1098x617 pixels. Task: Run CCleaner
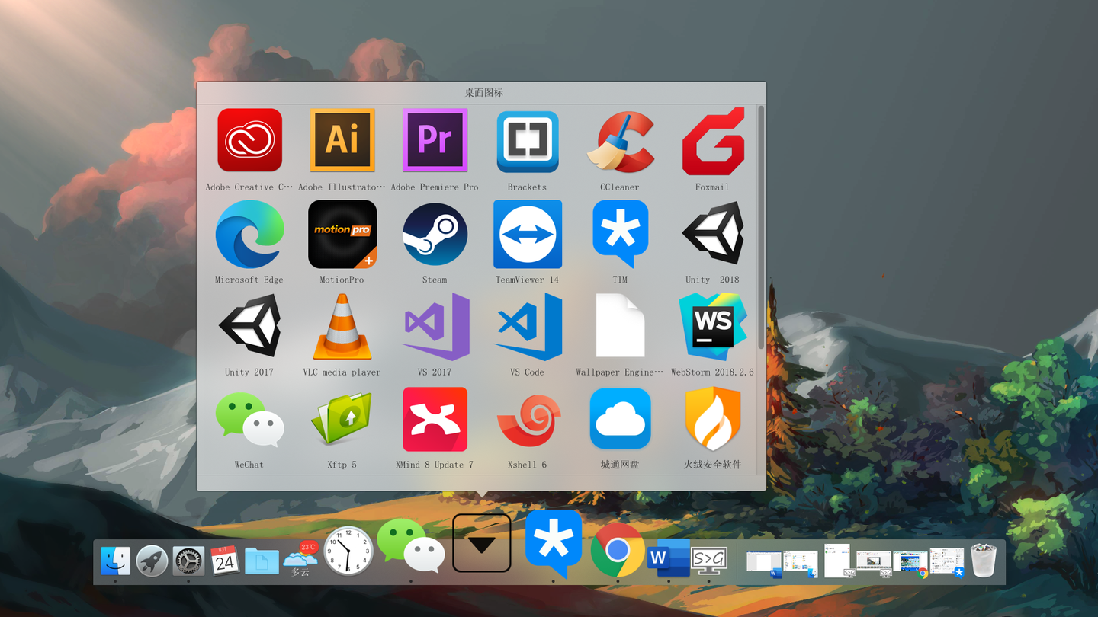[x=620, y=141]
